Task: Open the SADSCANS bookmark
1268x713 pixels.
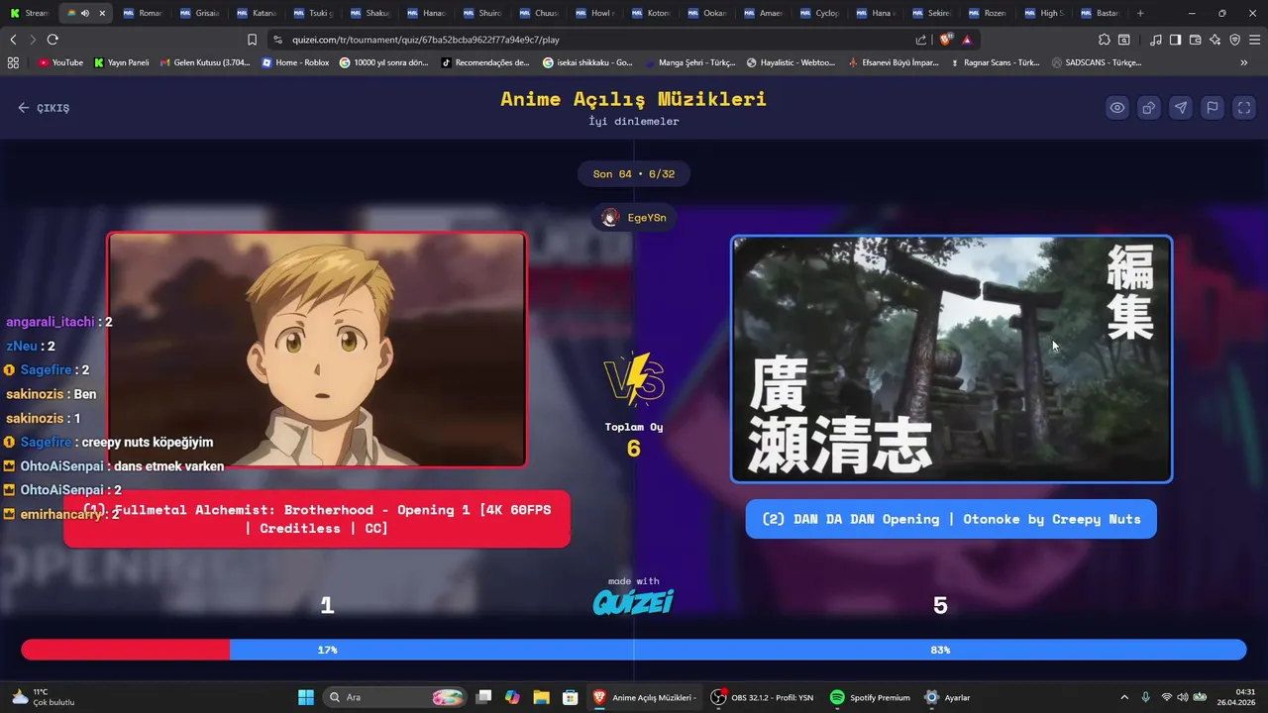Action: [1097, 62]
